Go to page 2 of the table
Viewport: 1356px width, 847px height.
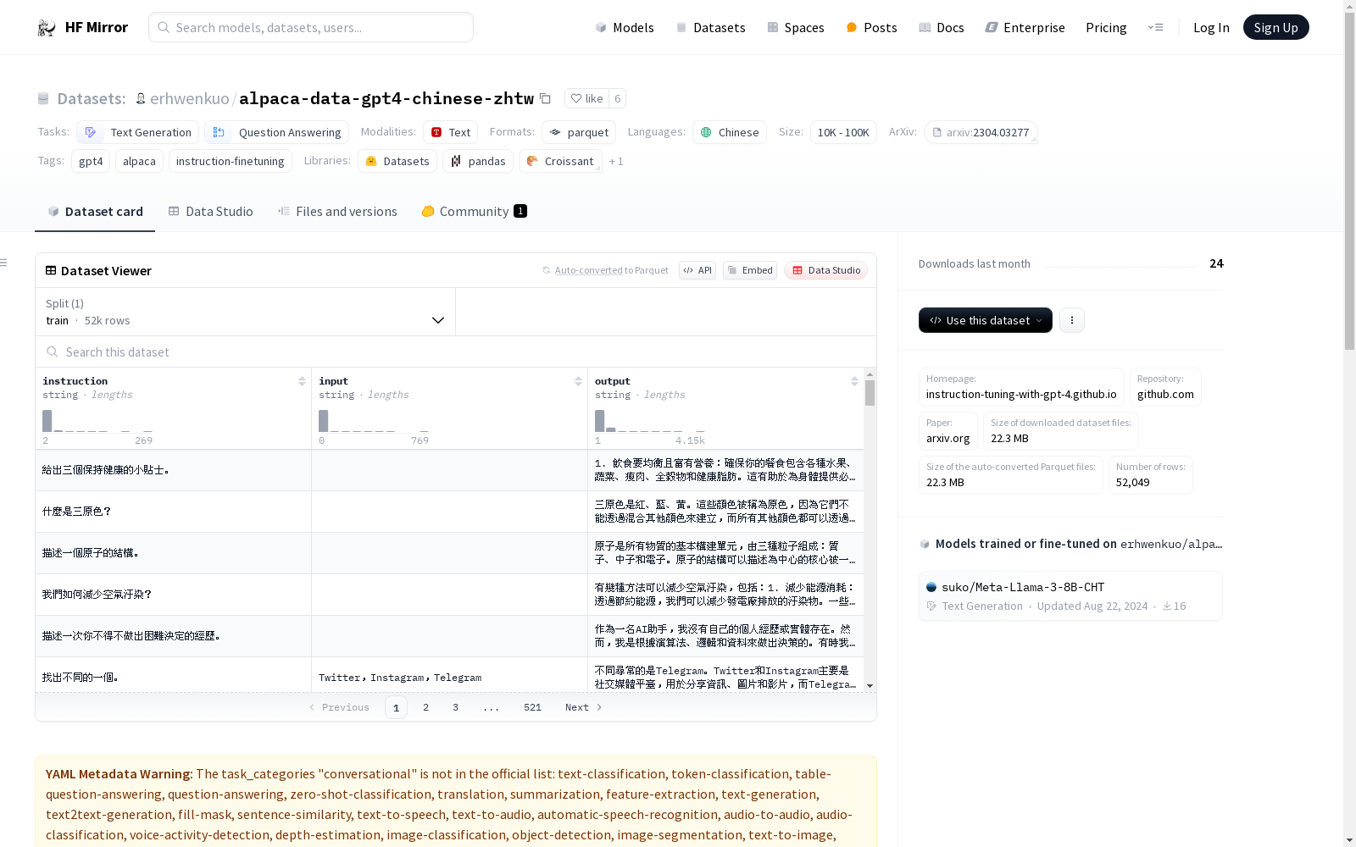(425, 707)
